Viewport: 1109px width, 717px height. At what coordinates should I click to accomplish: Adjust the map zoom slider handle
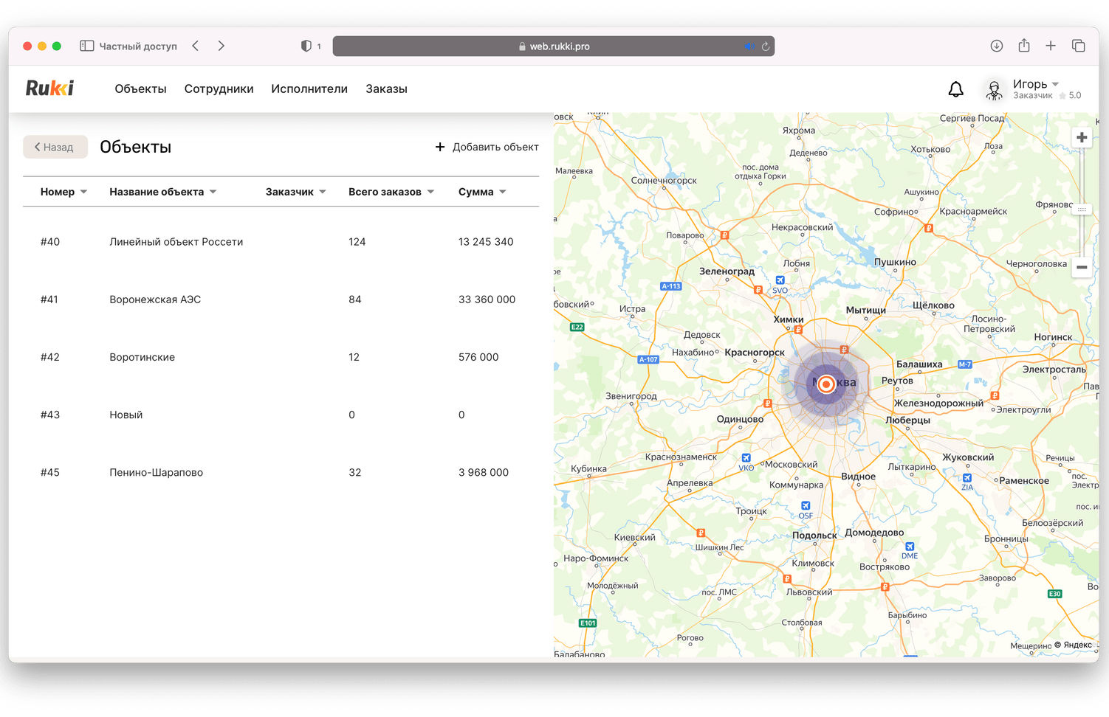coord(1082,209)
